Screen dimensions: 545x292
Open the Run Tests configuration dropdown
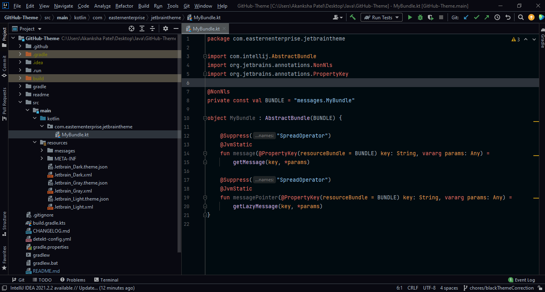click(x=381, y=17)
